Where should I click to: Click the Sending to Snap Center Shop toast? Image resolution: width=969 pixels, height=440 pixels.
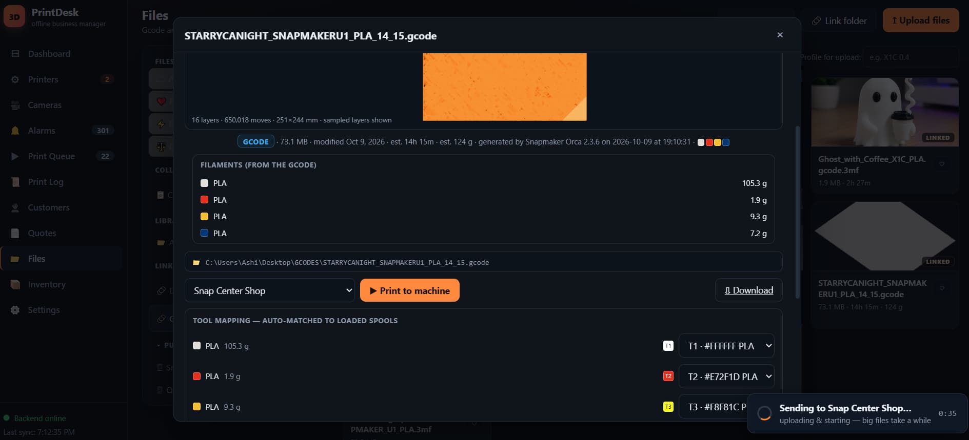tap(857, 413)
